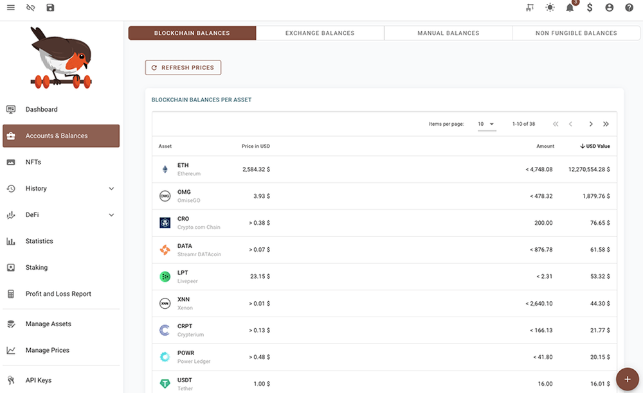Open the hamburger navigation menu
Image resolution: width=643 pixels, height=393 pixels.
pos(11,7)
